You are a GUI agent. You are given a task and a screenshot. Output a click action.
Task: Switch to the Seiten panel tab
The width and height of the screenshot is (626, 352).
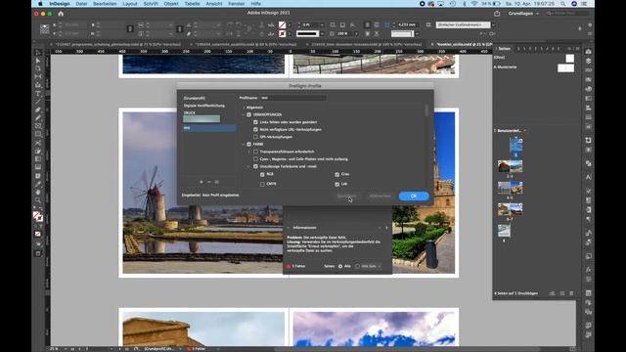coord(505,49)
